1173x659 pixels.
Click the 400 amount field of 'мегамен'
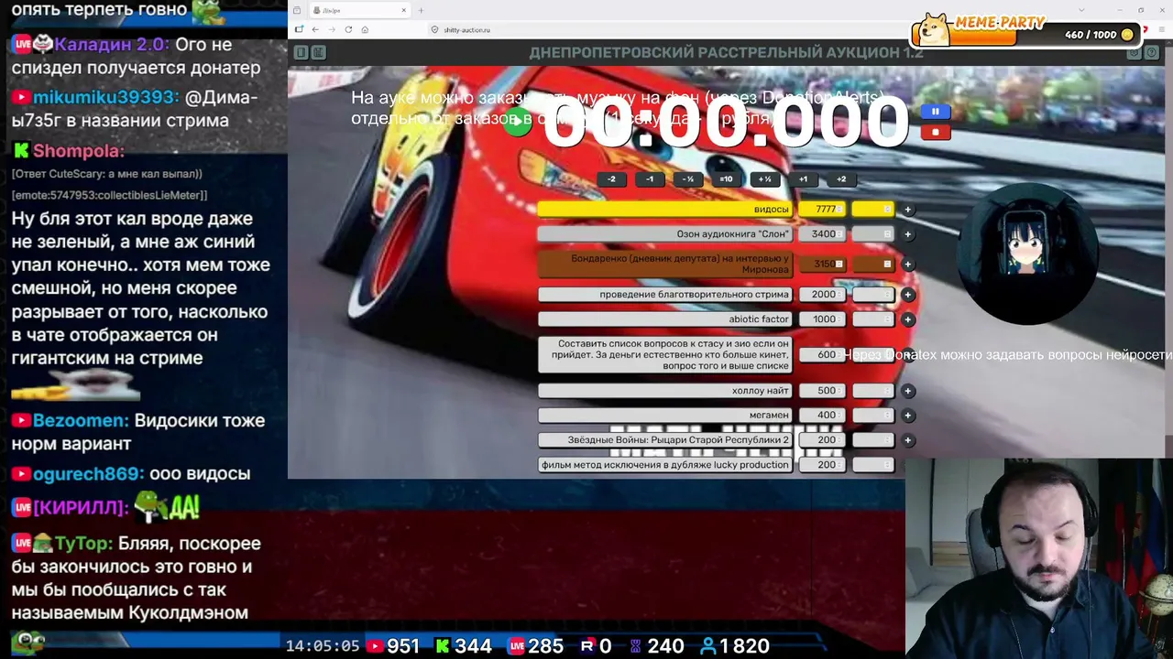click(823, 416)
